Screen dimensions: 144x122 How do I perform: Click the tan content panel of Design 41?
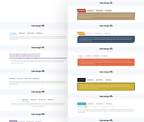[106, 16]
